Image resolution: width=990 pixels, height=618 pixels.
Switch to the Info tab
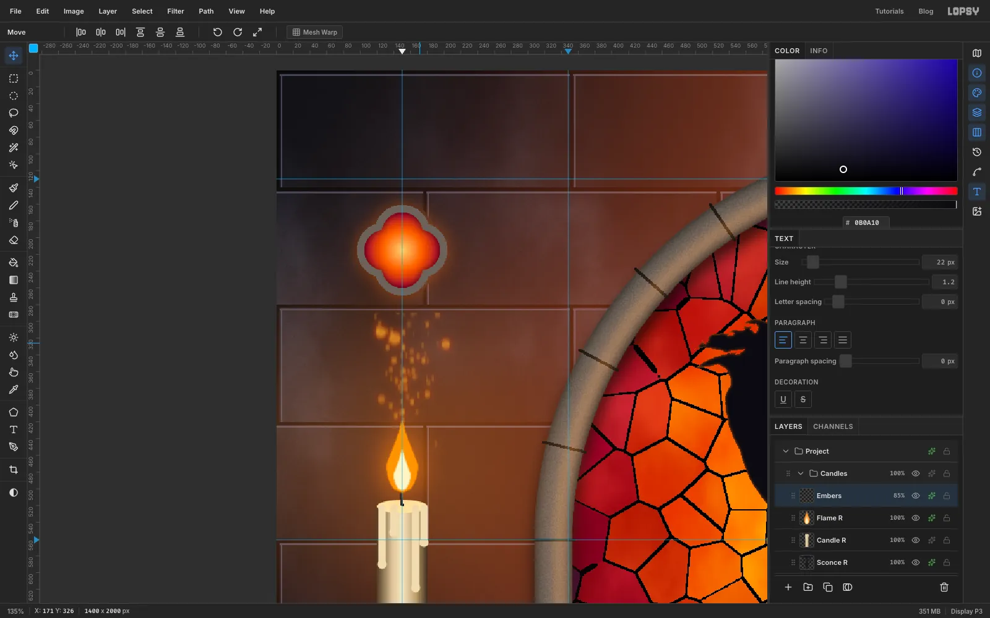pyautogui.click(x=819, y=51)
